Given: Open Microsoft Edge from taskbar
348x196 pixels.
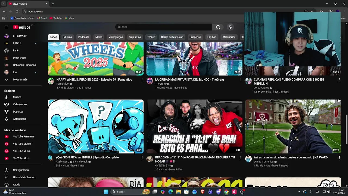Looking at the screenshot, I should pyautogui.click(x=170, y=192).
